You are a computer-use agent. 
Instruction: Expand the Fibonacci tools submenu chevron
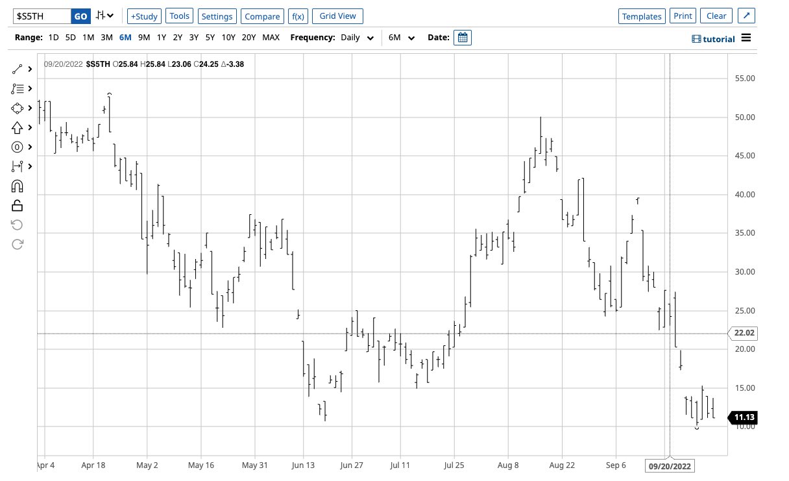pos(30,88)
